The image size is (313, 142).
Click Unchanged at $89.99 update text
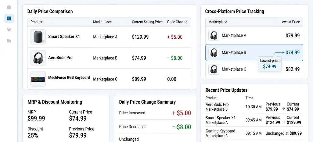(x=283, y=133)
